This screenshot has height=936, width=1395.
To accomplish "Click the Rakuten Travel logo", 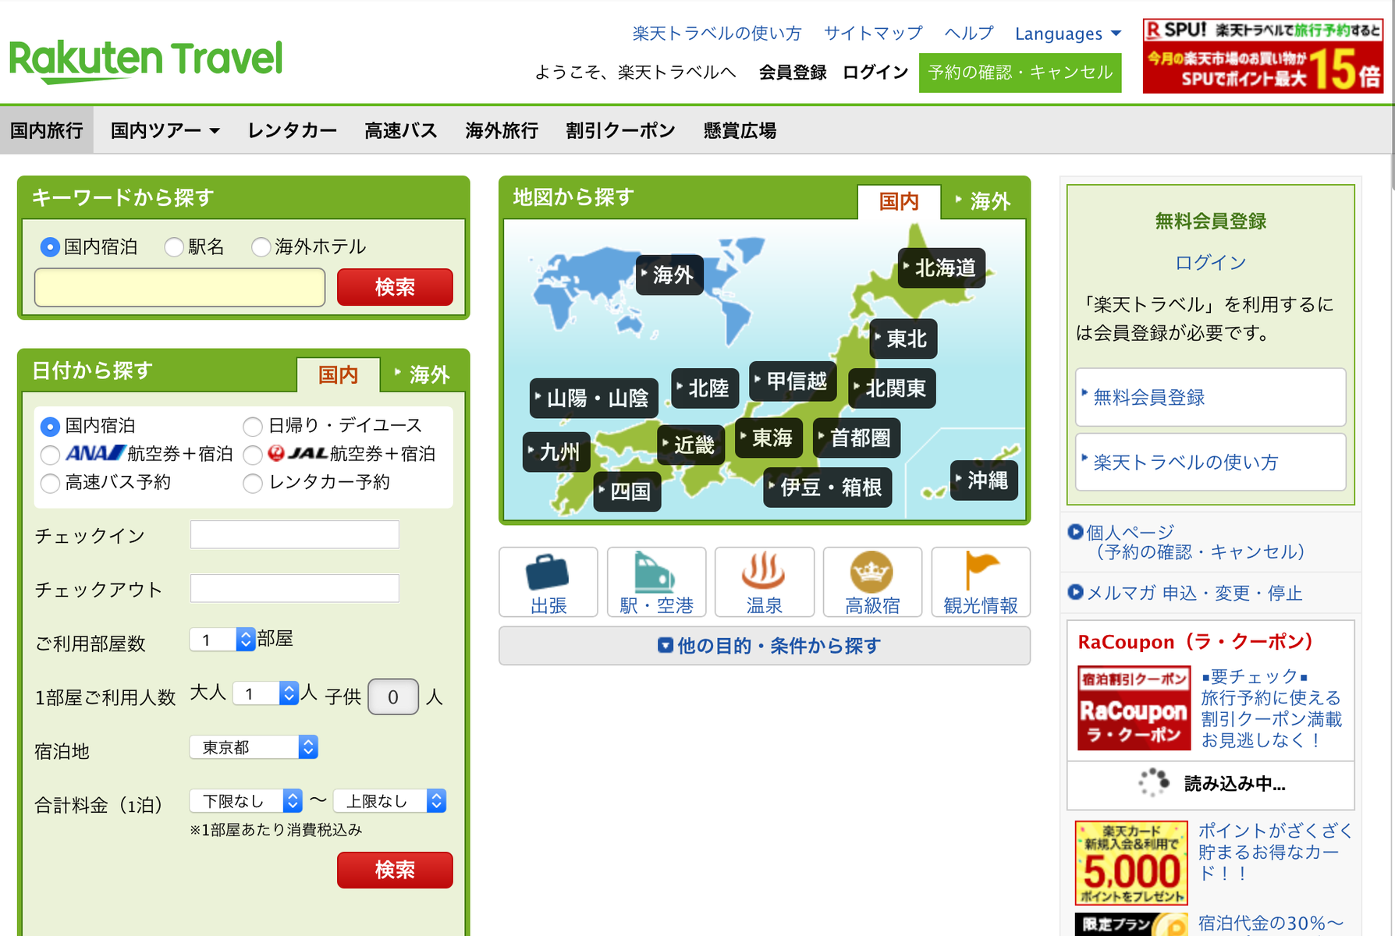I will point(146,61).
